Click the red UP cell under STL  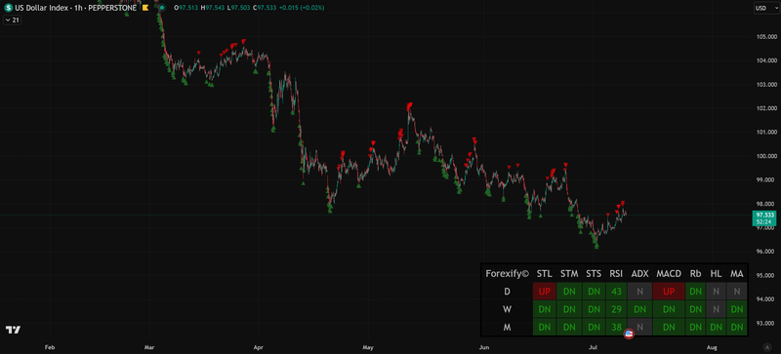pyautogui.click(x=545, y=292)
